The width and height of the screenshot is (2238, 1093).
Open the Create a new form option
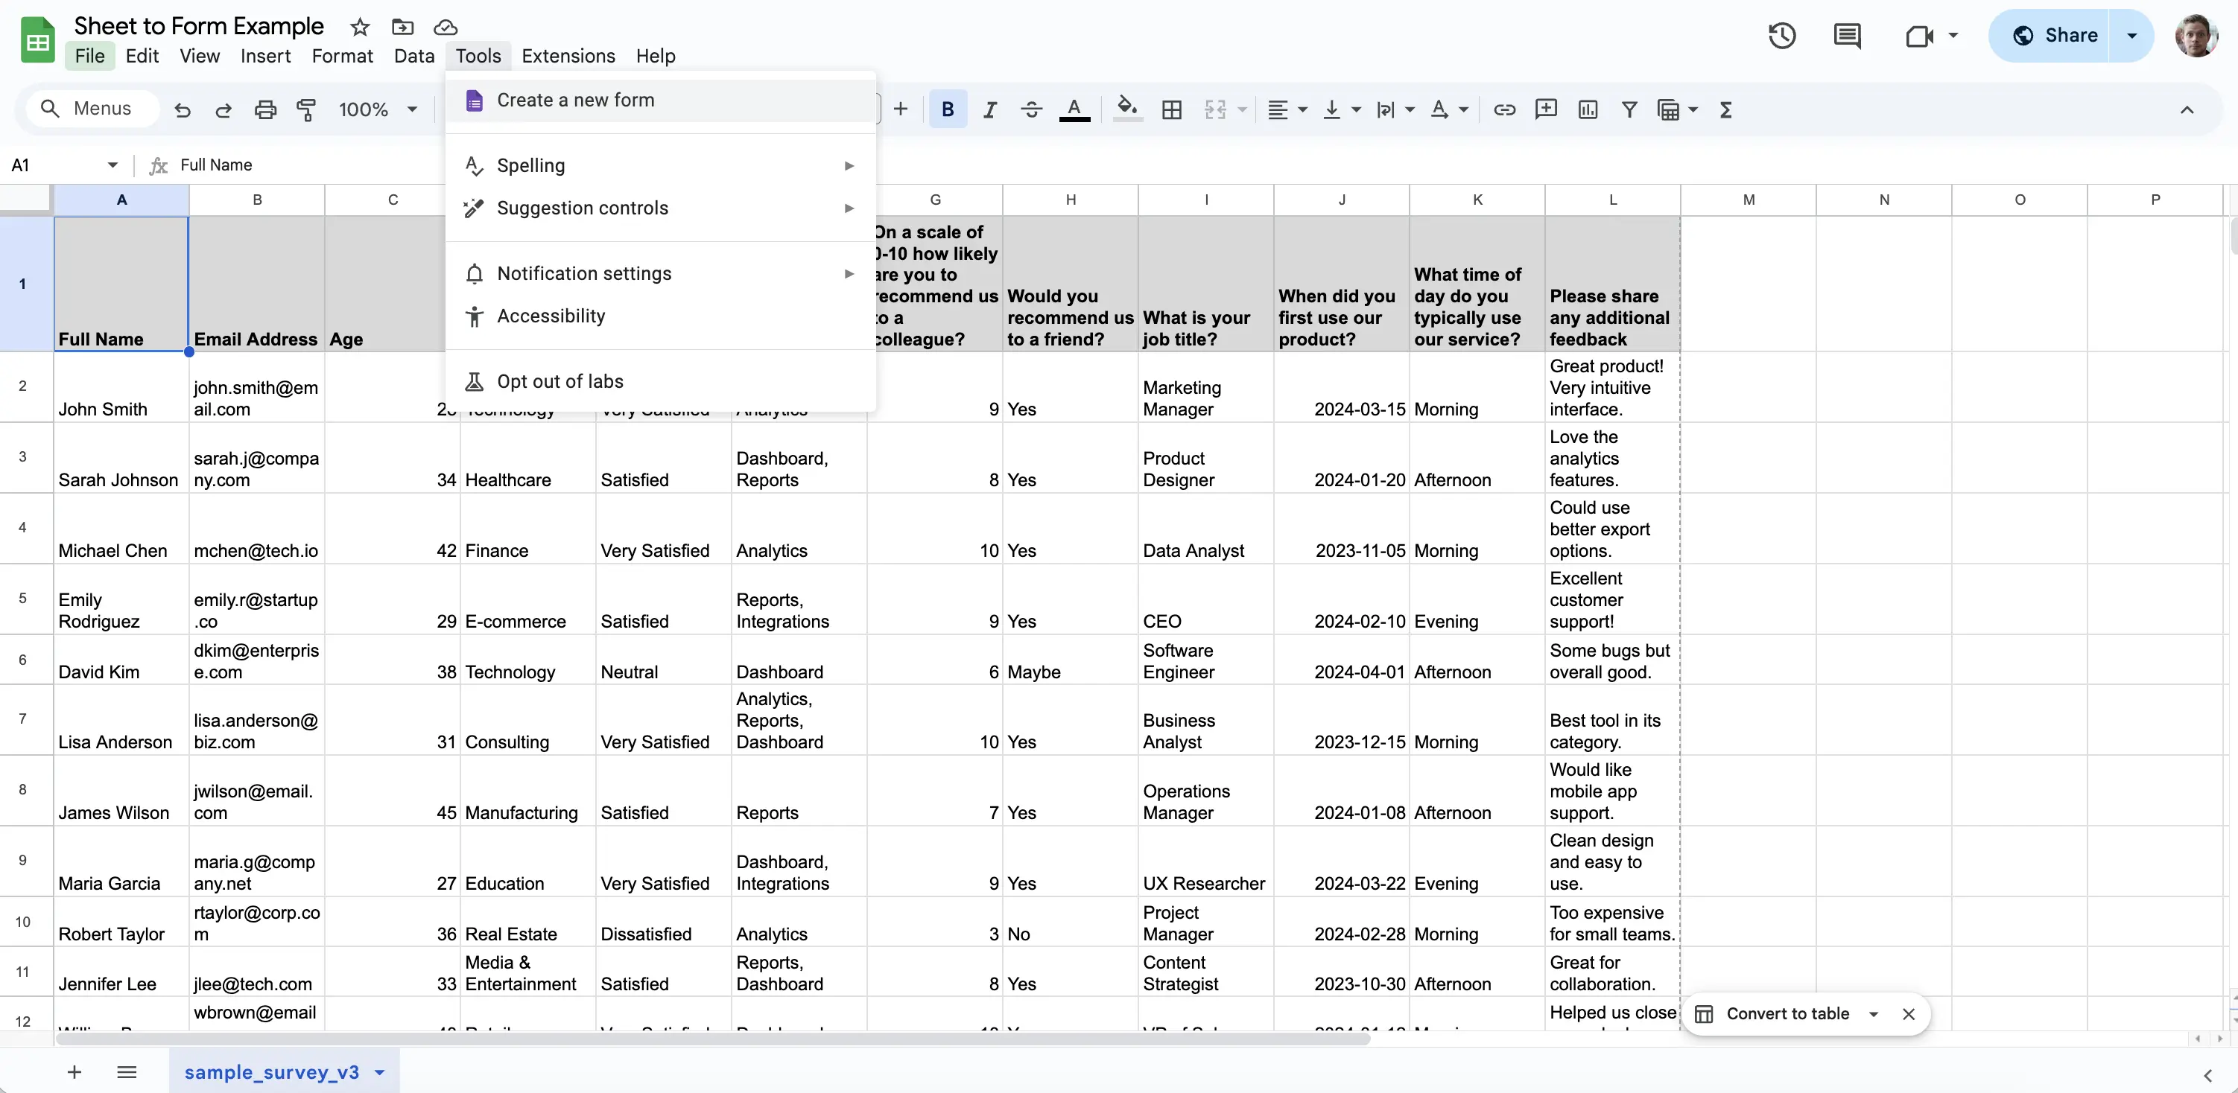[576, 100]
